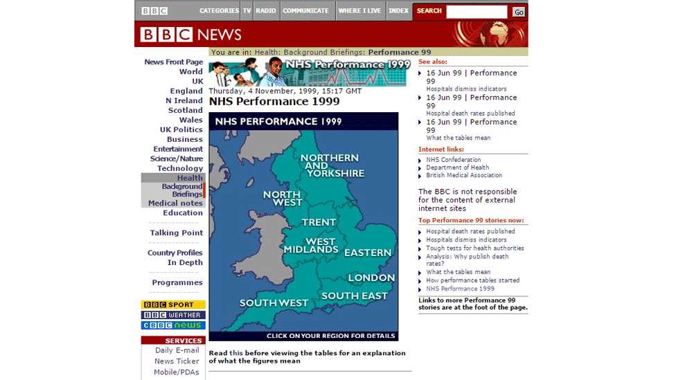The height and width of the screenshot is (380, 676).
Task: Open the Entertainment section
Action: 178,149
